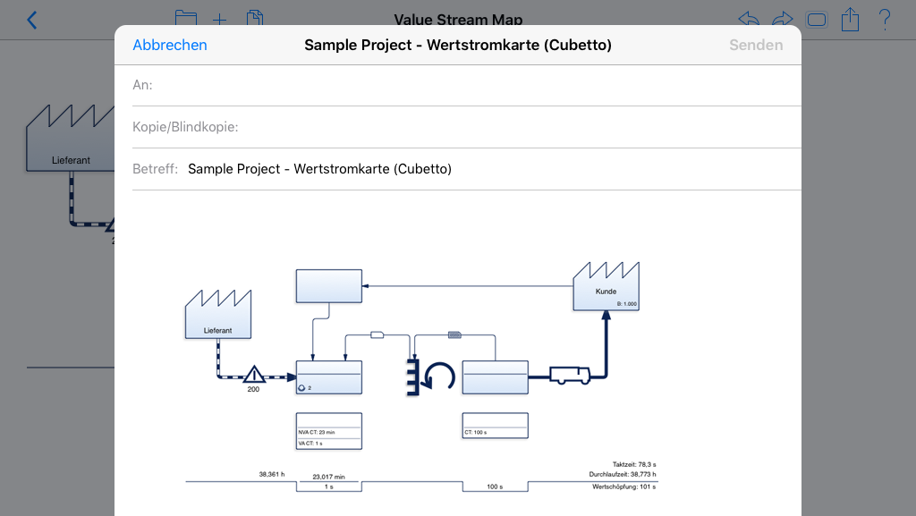Tap the production control box atop the diagram
This screenshot has height=516, width=916.
coord(329,286)
